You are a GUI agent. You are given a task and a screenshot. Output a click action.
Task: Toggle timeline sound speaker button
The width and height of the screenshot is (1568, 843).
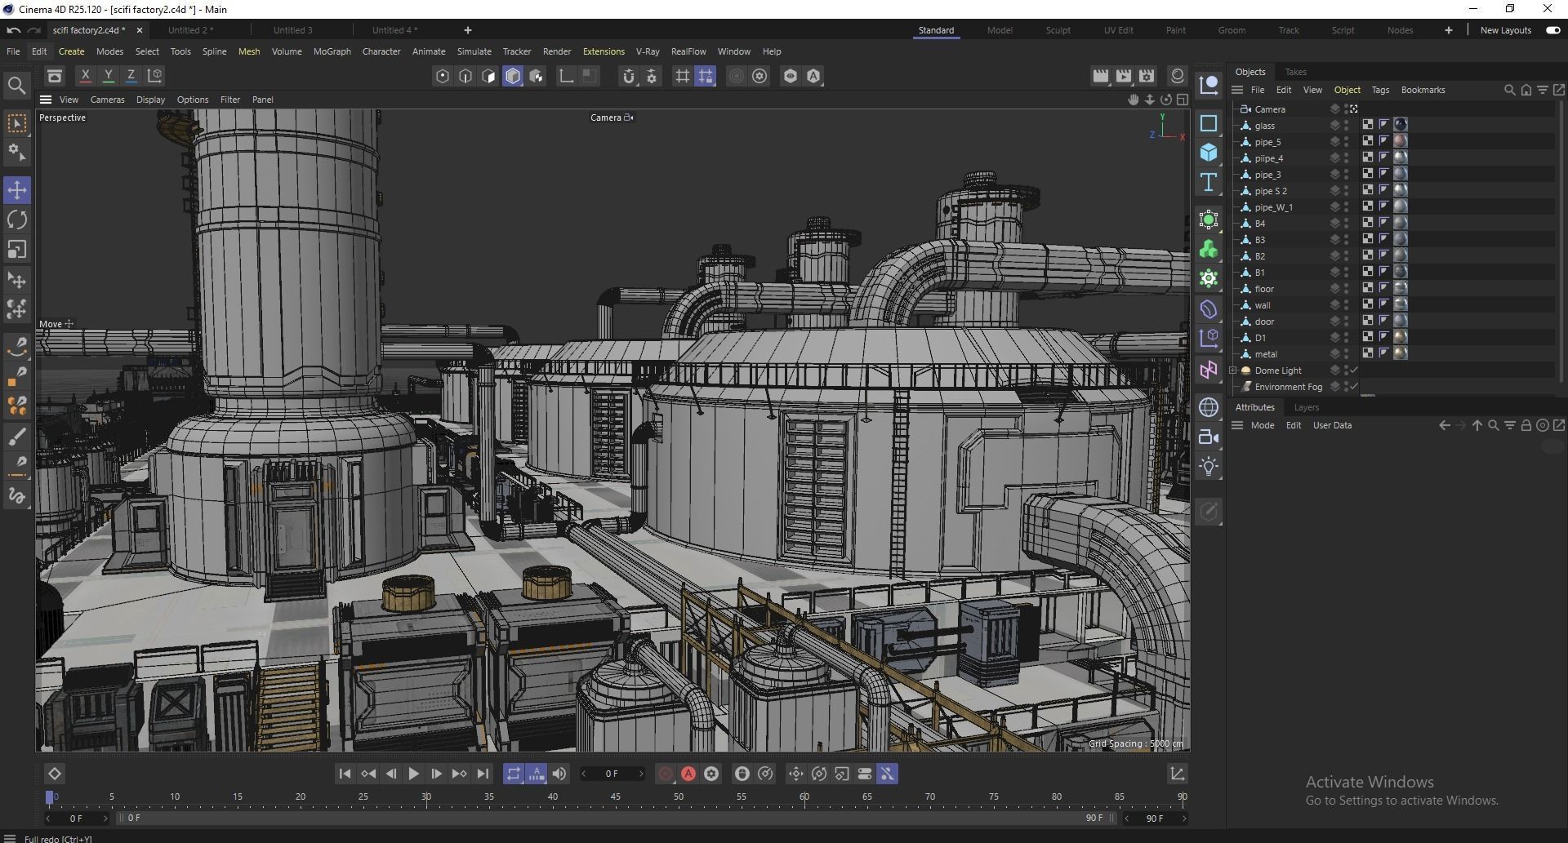[559, 774]
